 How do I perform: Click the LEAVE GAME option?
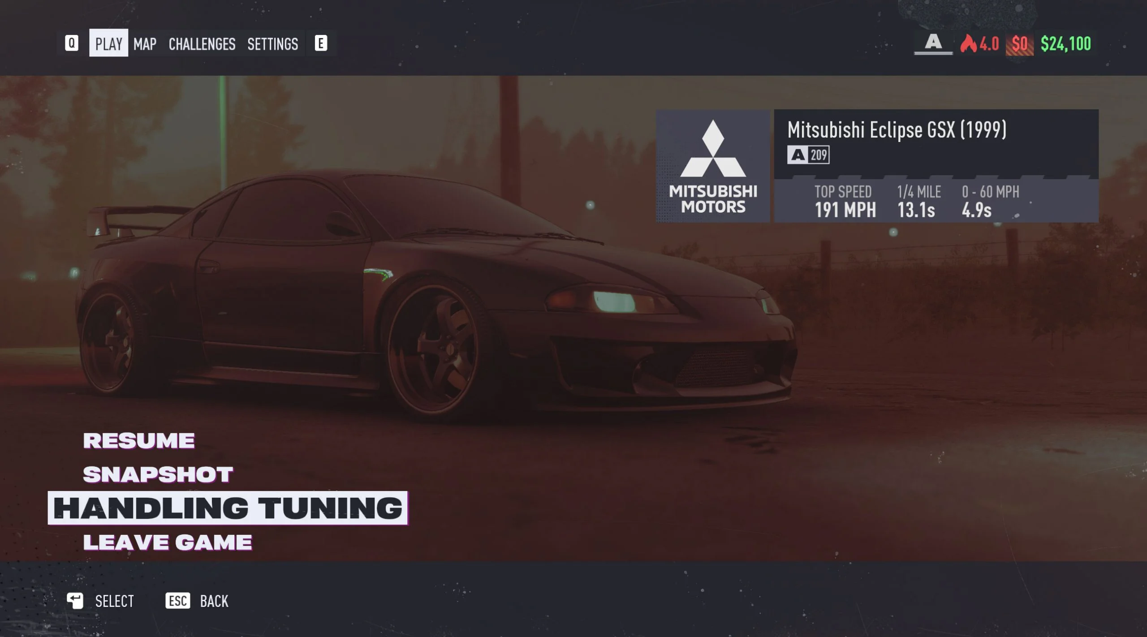pyautogui.click(x=168, y=541)
